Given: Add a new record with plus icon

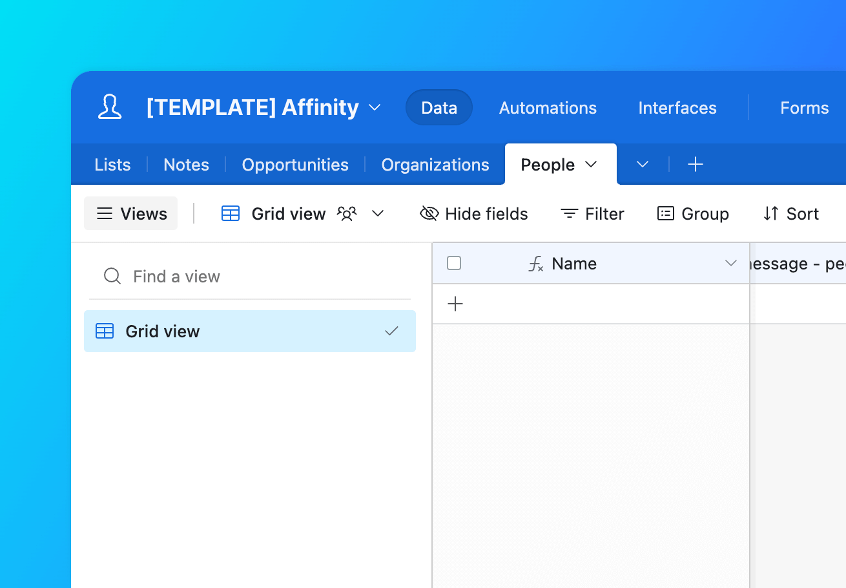Looking at the screenshot, I should (455, 304).
